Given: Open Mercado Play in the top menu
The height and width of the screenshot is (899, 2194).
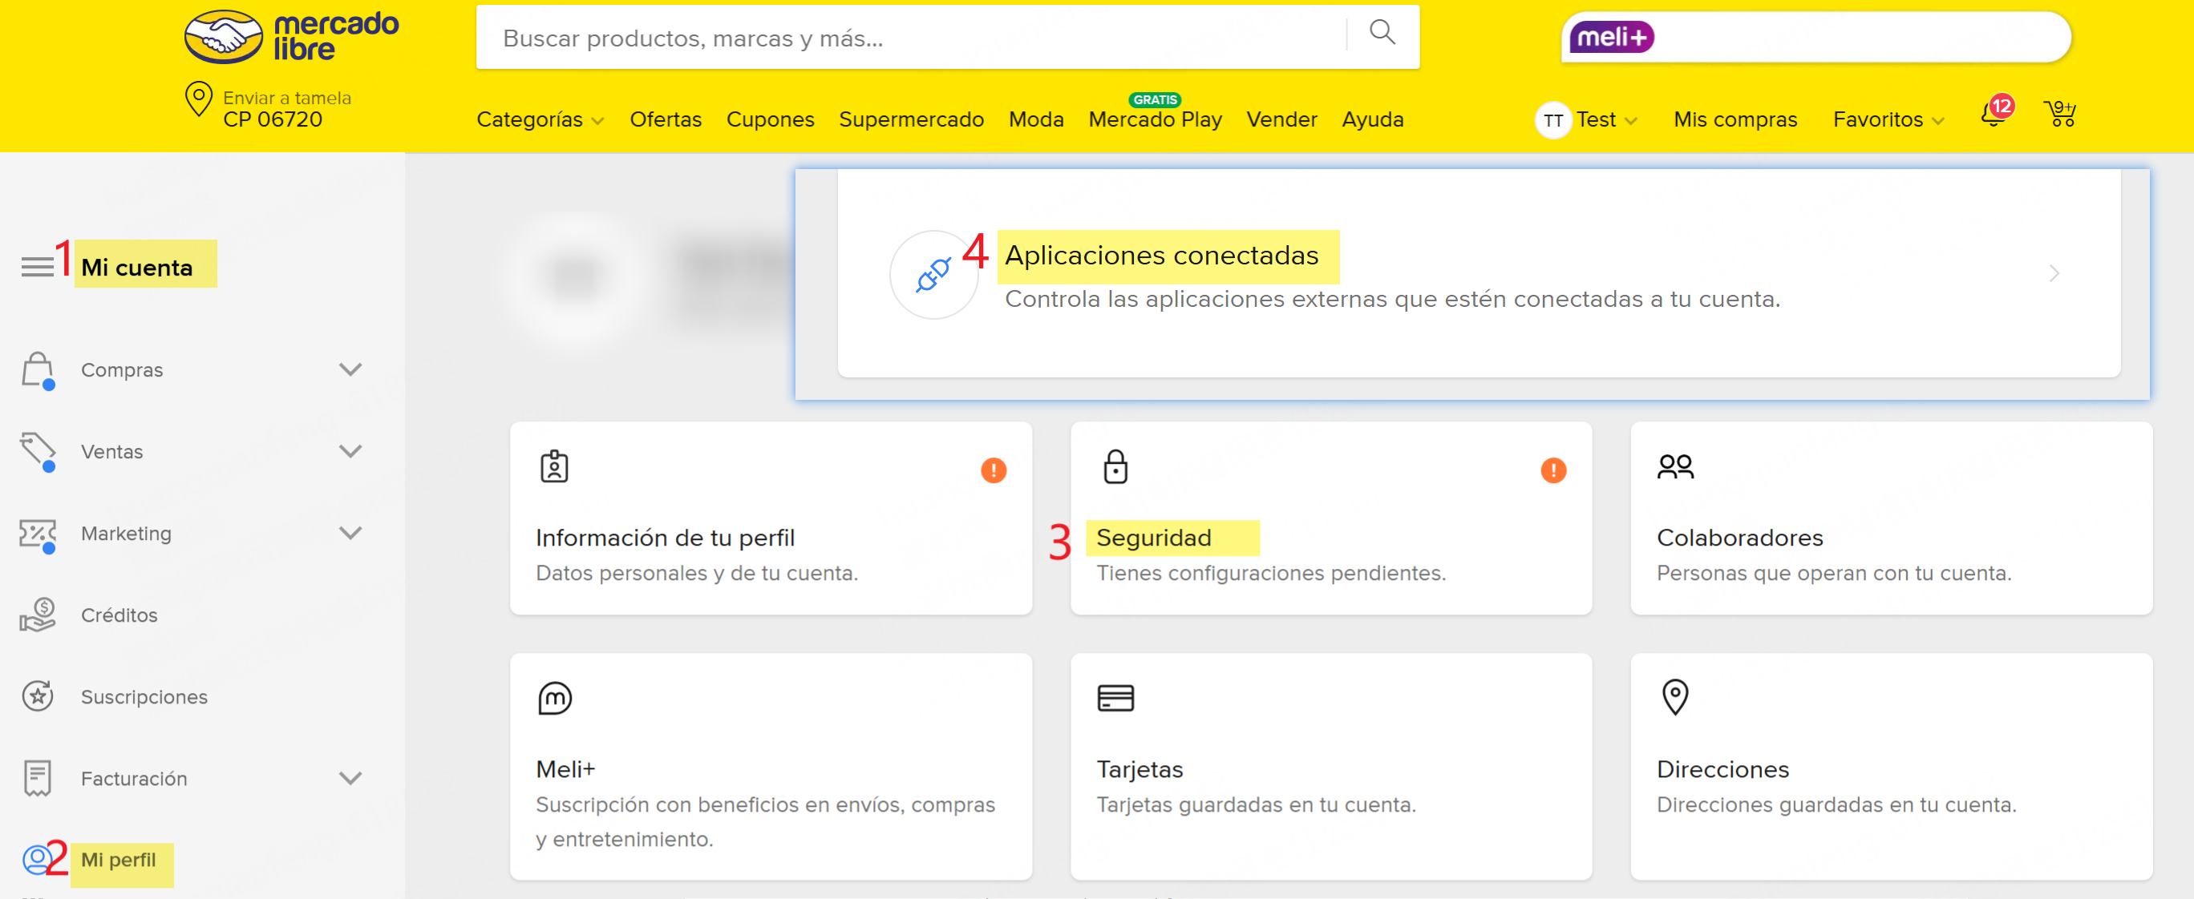Looking at the screenshot, I should (x=1155, y=119).
